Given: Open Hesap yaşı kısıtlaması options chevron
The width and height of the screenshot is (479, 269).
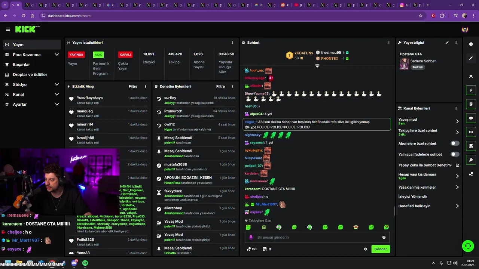Looking at the screenshot, I should coord(457,176).
